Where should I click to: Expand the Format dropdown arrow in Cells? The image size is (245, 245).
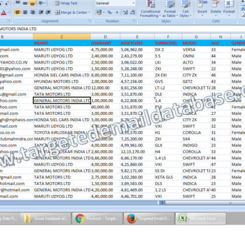[x=229, y=16]
